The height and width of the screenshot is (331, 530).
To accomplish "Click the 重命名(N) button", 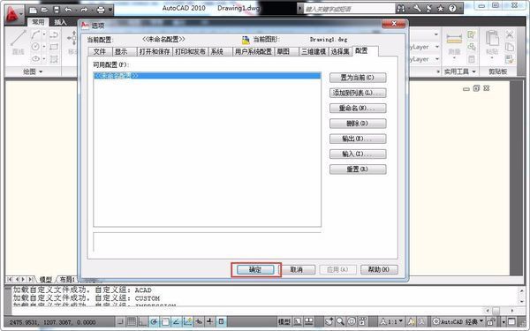I will coord(358,108).
